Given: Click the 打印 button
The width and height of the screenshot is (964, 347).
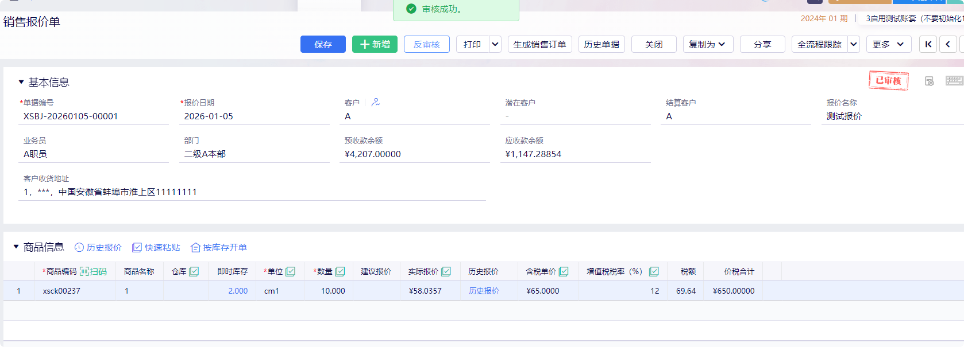Looking at the screenshot, I should point(473,44).
